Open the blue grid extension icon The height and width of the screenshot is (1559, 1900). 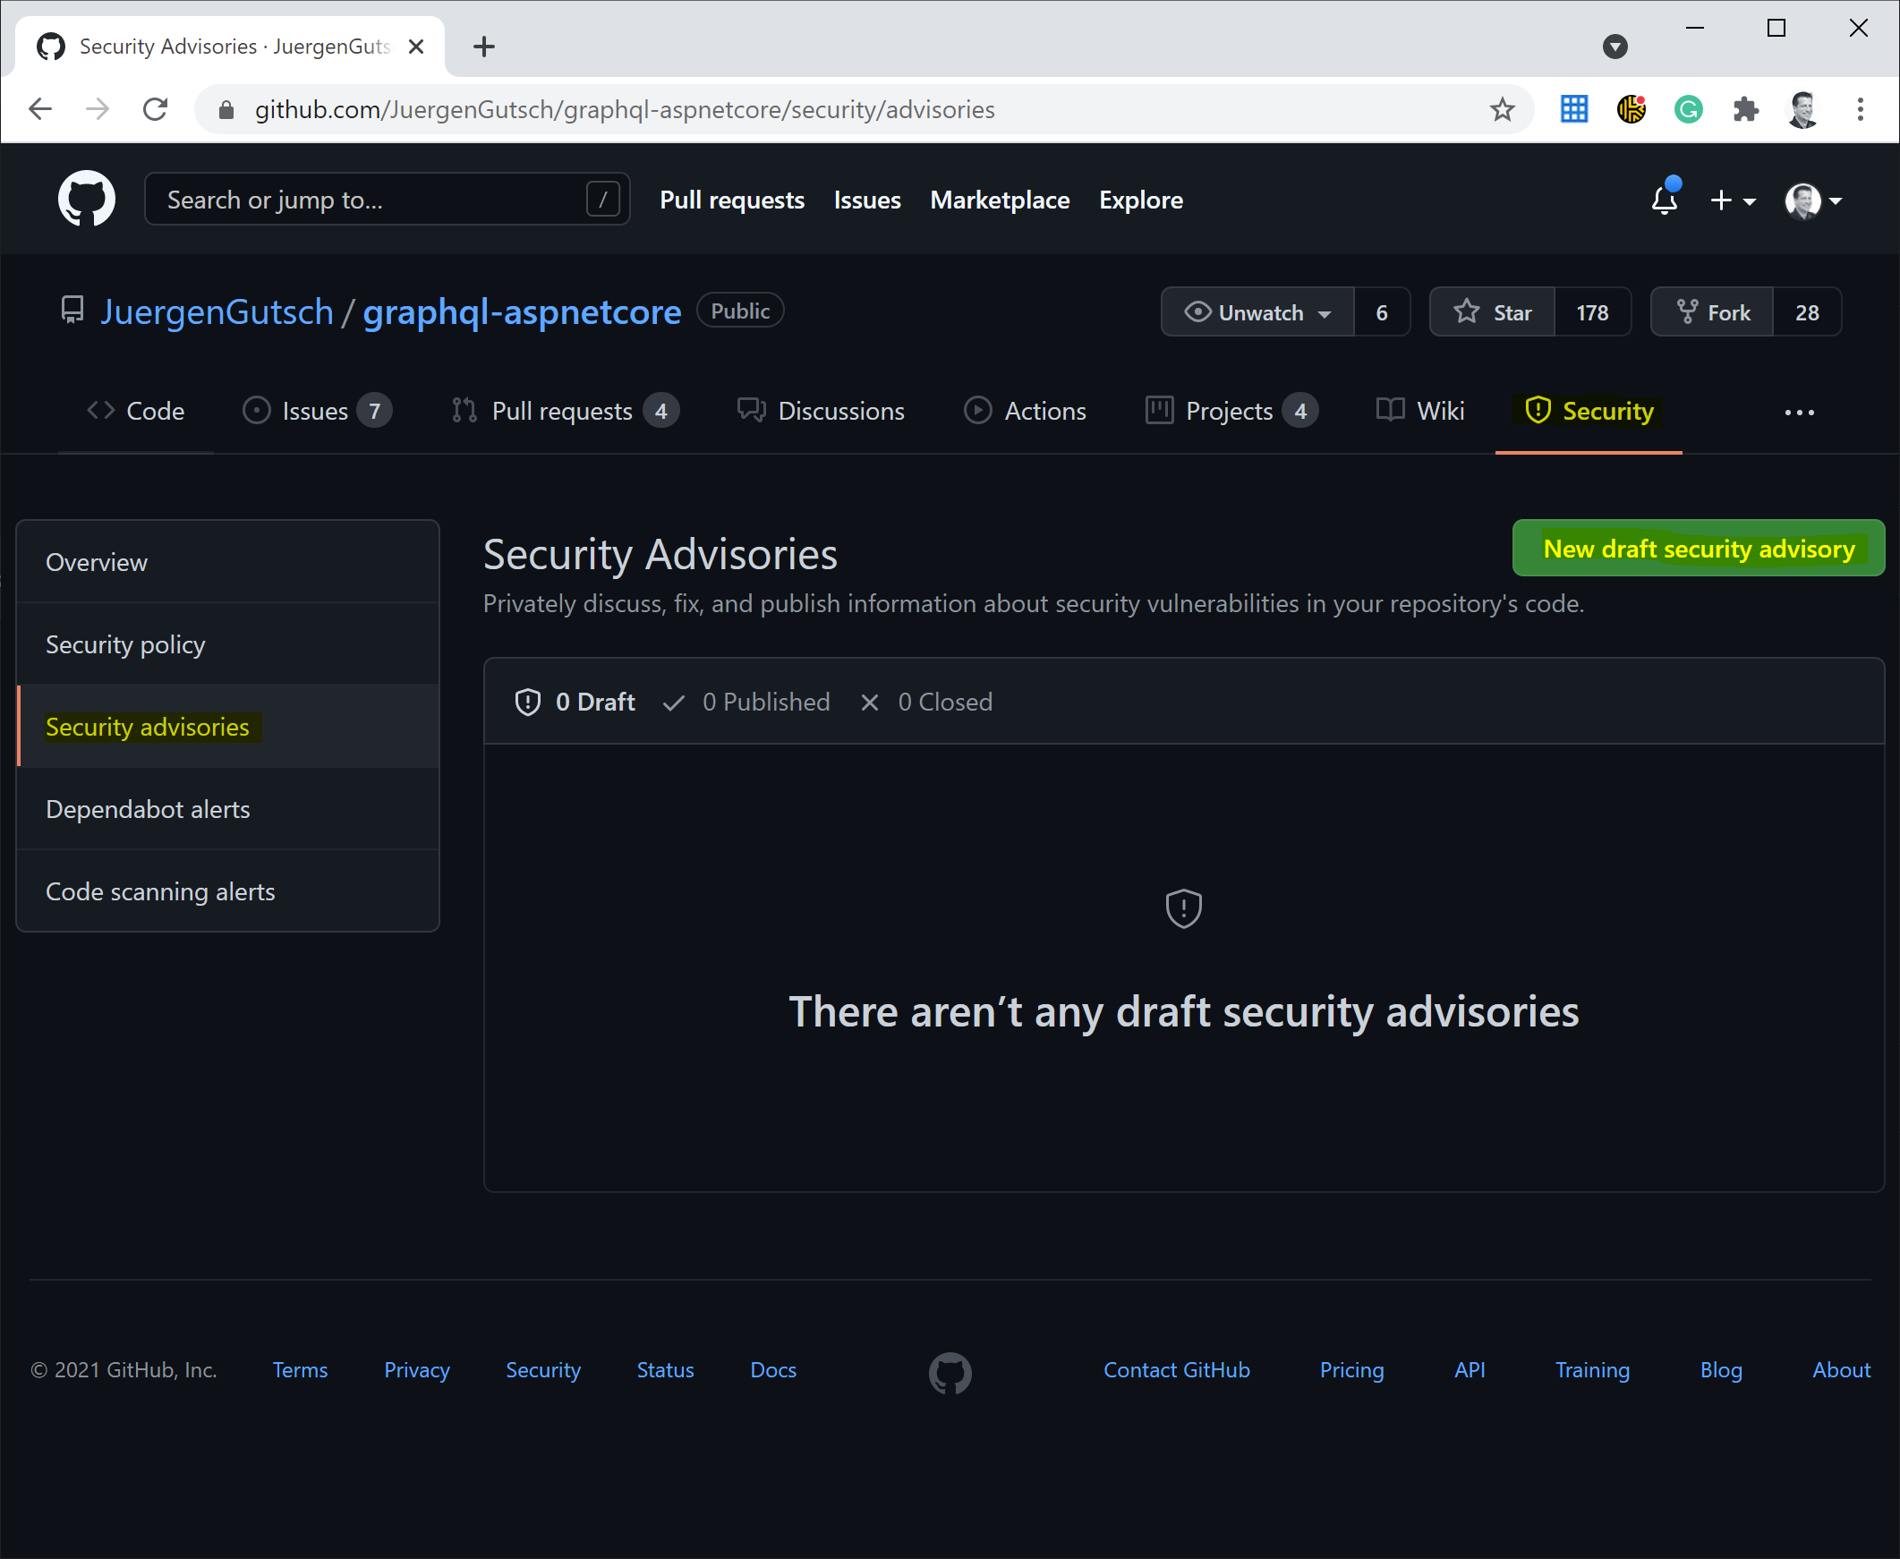coord(1574,109)
